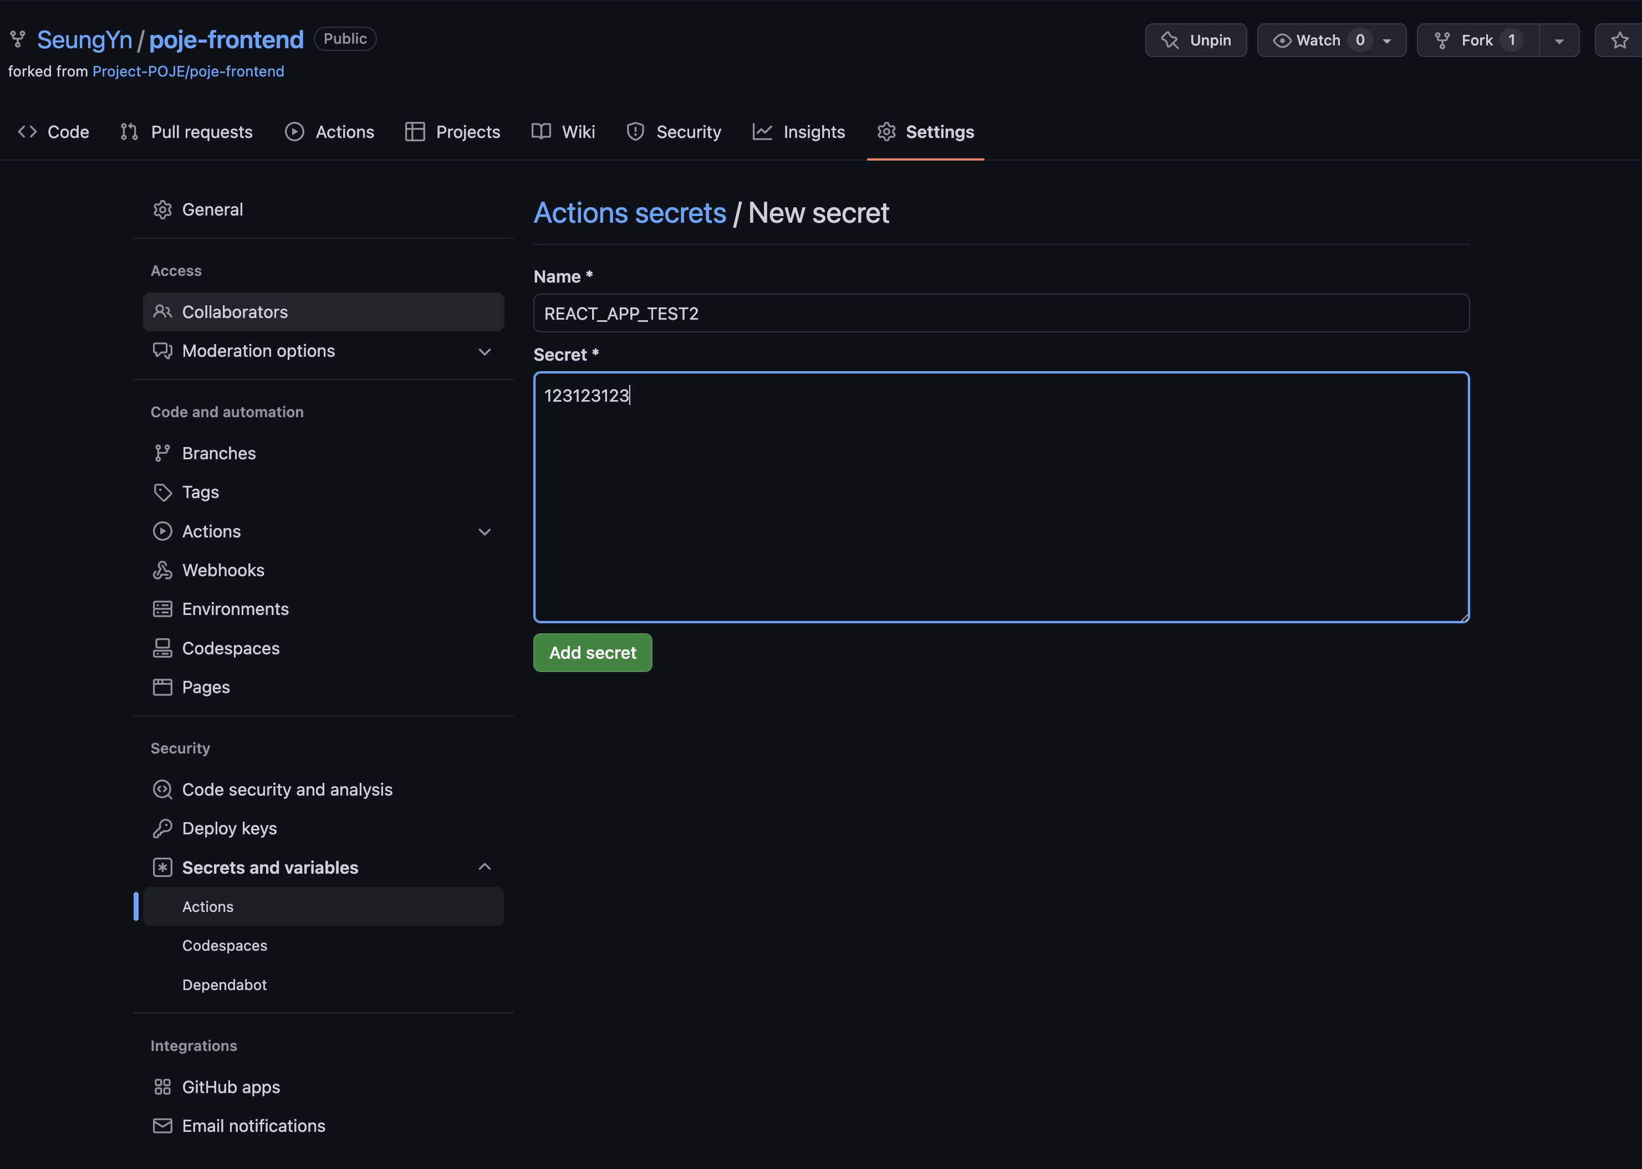The height and width of the screenshot is (1169, 1642).
Task: Click the Wiki tab book icon
Action: point(541,132)
